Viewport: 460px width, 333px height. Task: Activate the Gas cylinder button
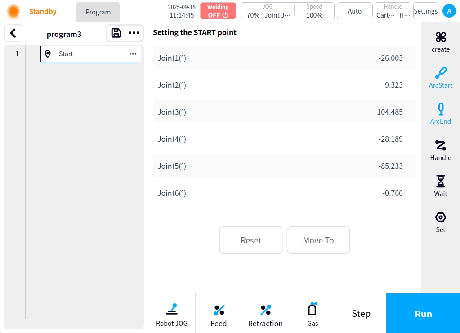pos(313,314)
